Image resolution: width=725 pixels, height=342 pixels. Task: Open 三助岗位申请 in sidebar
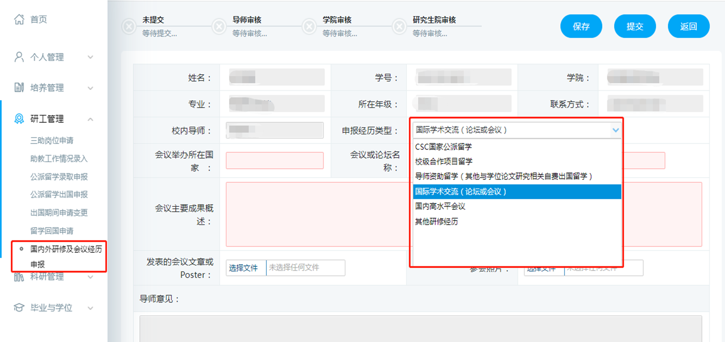(52, 140)
